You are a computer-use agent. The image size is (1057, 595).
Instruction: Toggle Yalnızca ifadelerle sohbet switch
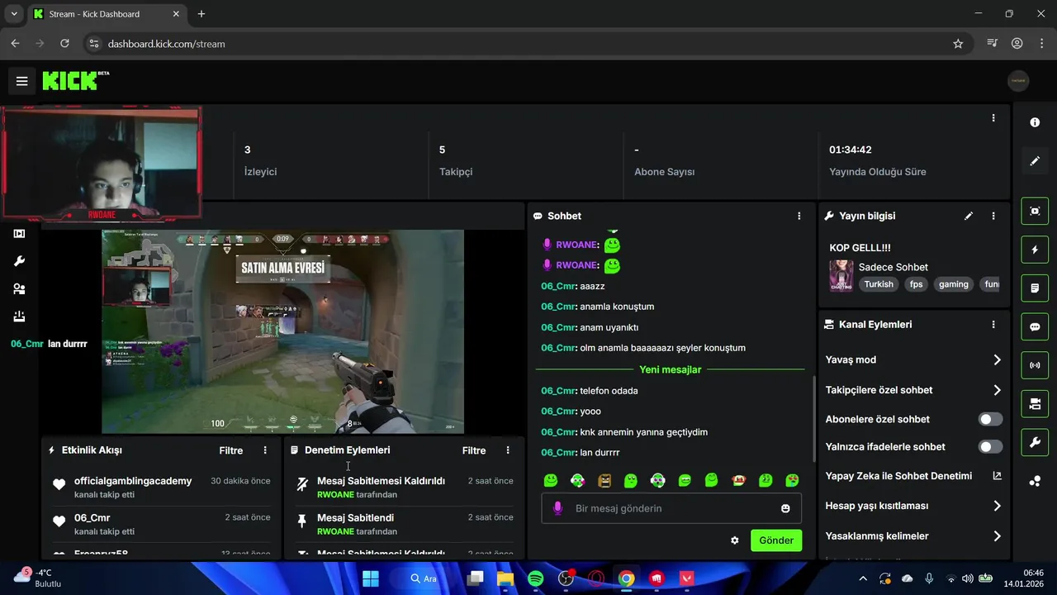point(990,446)
